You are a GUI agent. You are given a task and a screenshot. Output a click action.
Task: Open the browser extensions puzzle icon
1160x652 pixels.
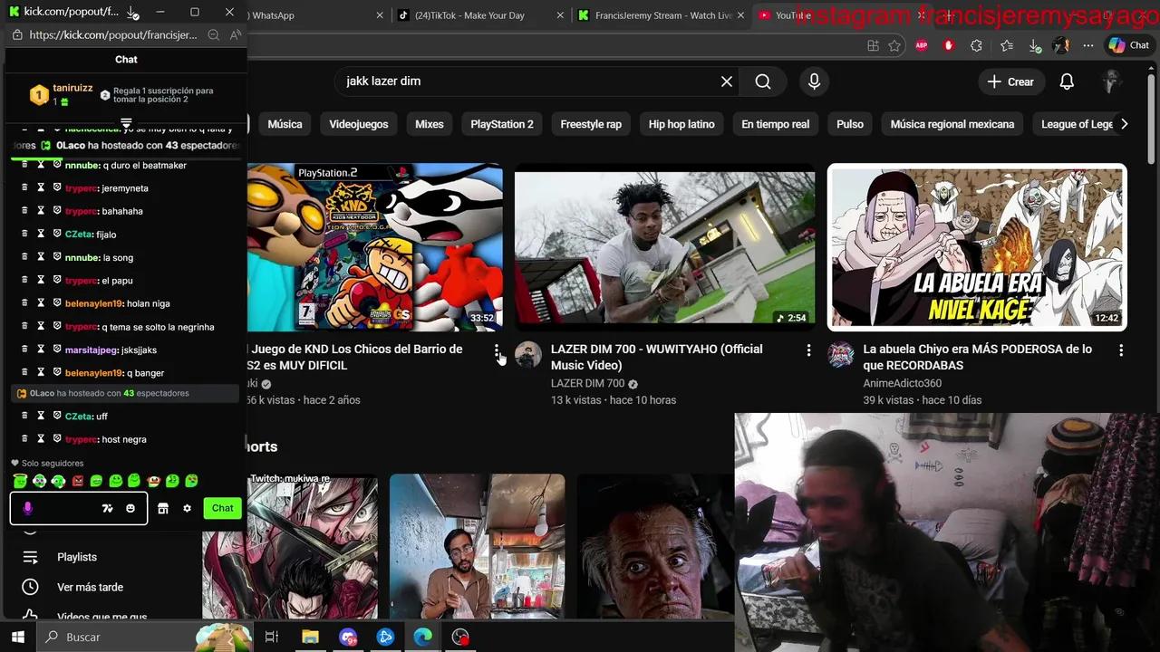tap(976, 45)
